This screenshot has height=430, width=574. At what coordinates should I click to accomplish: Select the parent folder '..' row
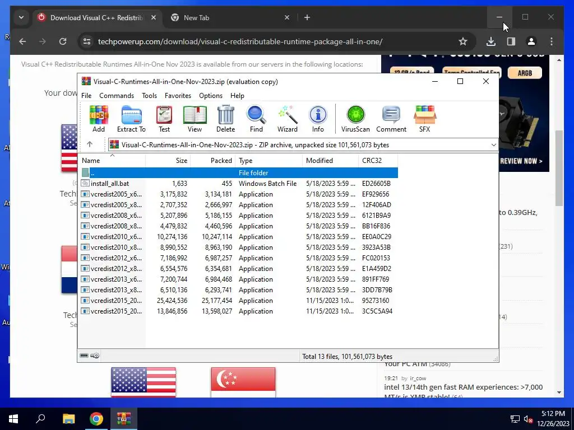click(239, 172)
